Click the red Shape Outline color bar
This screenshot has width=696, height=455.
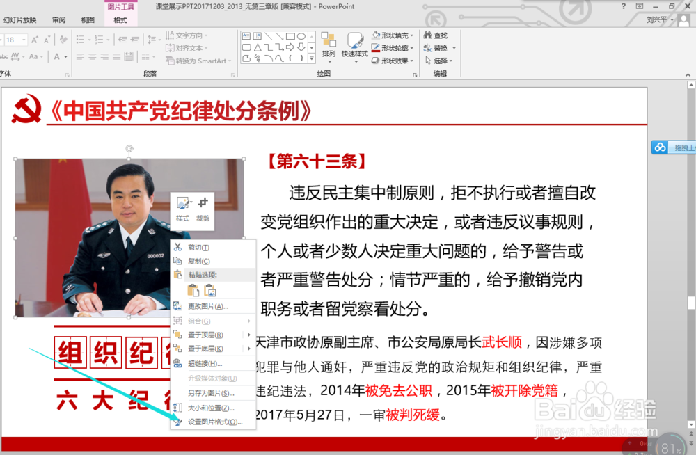click(x=376, y=51)
